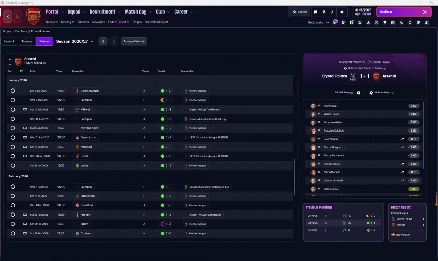Image resolution: width=438 pixels, height=261 pixels.
Task: Click the TV icon on the Olympiacos row
Action: pos(25,137)
